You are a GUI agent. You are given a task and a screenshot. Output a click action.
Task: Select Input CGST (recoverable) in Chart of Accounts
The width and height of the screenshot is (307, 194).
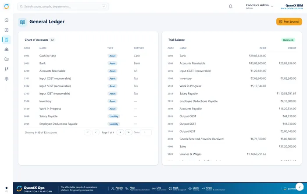[x=88, y=78]
